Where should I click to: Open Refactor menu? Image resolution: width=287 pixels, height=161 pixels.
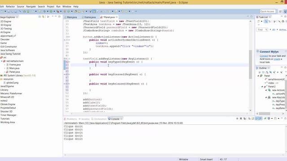(10, 6)
